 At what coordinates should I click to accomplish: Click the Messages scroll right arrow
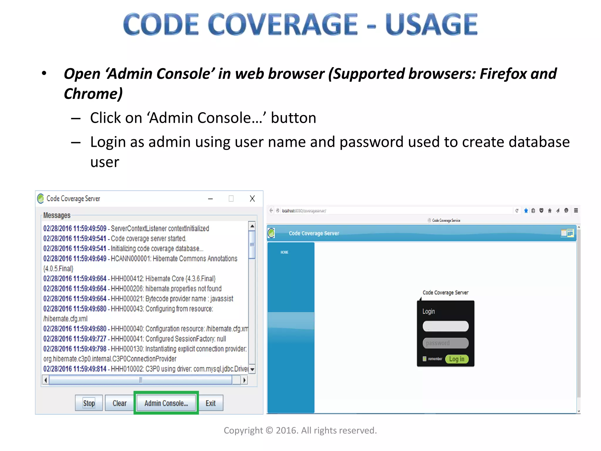244,380
